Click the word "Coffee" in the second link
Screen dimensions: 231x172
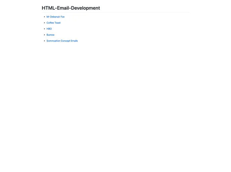[x=50, y=23]
